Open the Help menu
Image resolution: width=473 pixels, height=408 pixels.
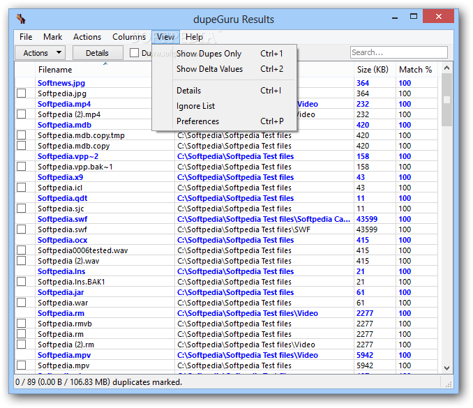pyautogui.click(x=194, y=37)
